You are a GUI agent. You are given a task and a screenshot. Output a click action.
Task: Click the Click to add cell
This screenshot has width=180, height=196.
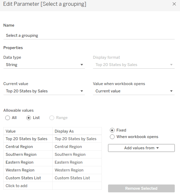pyautogui.click(x=28, y=186)
